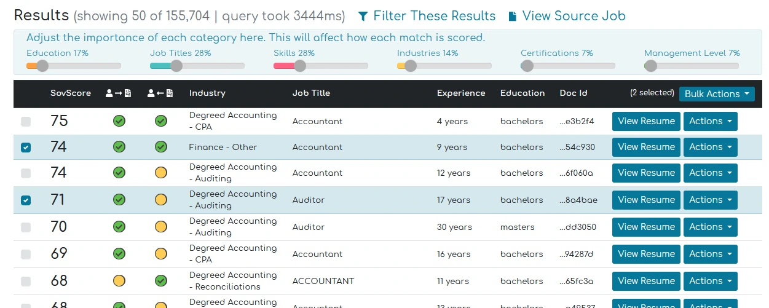The height and width of the screenshot is (308, 769).
Task: Open Filter These Results link
Action: [434, 16]
